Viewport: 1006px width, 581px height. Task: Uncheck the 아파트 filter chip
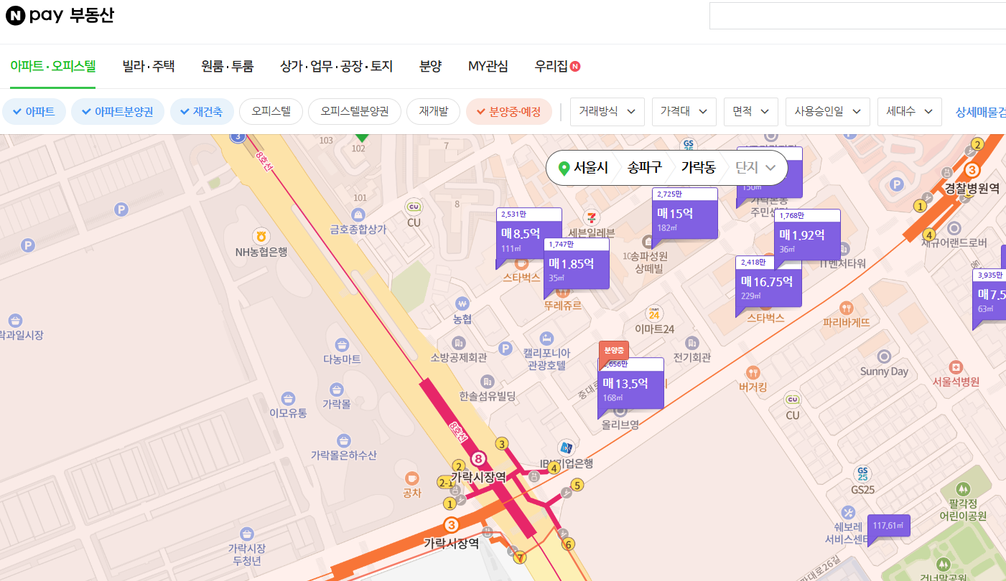click(x=34, y=112)
